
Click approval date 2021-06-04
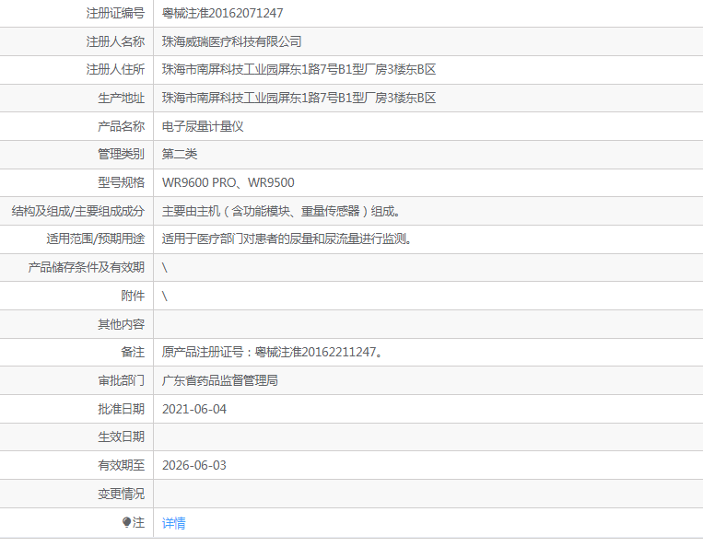(x=194, y=409)
